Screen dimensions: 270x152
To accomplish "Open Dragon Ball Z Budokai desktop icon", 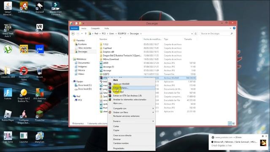I will tap(24, 95).
